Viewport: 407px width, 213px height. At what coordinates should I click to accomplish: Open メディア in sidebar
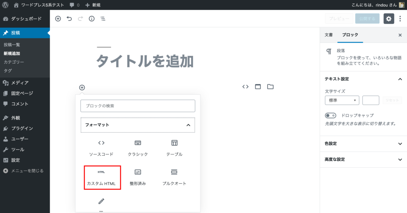point(25,83)
